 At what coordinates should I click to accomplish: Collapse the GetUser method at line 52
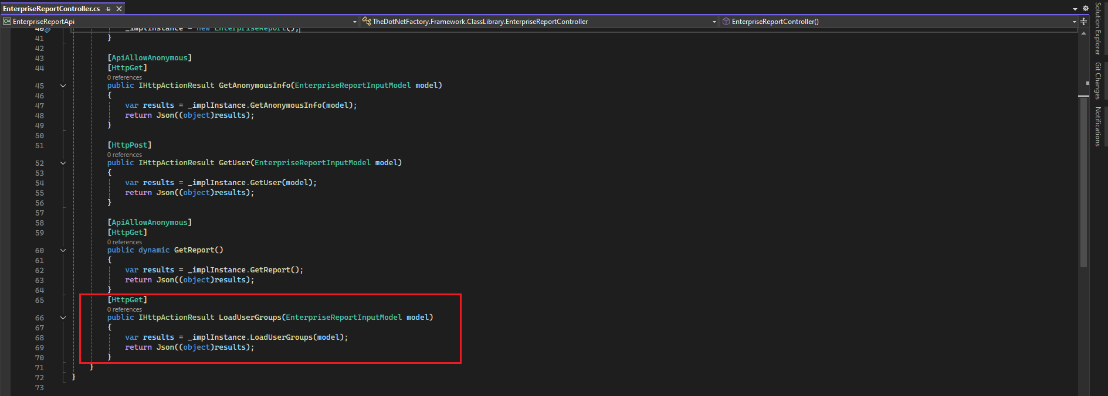pyautogui.click(x=63, y=163)
